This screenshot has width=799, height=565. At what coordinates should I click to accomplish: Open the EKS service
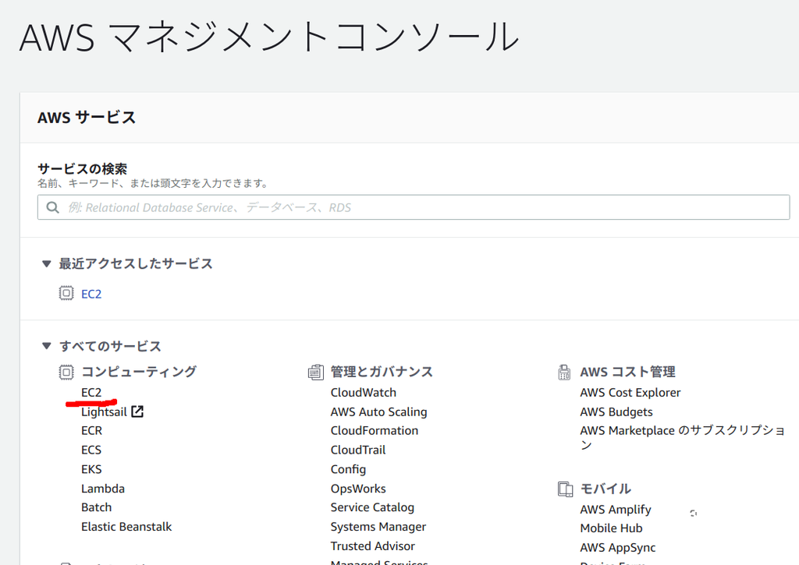tap(92, 469)
